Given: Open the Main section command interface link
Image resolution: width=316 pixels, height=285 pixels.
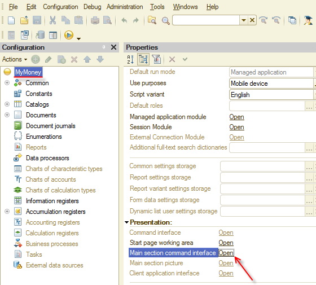Looking at the screenshot, I should [226, 253].
